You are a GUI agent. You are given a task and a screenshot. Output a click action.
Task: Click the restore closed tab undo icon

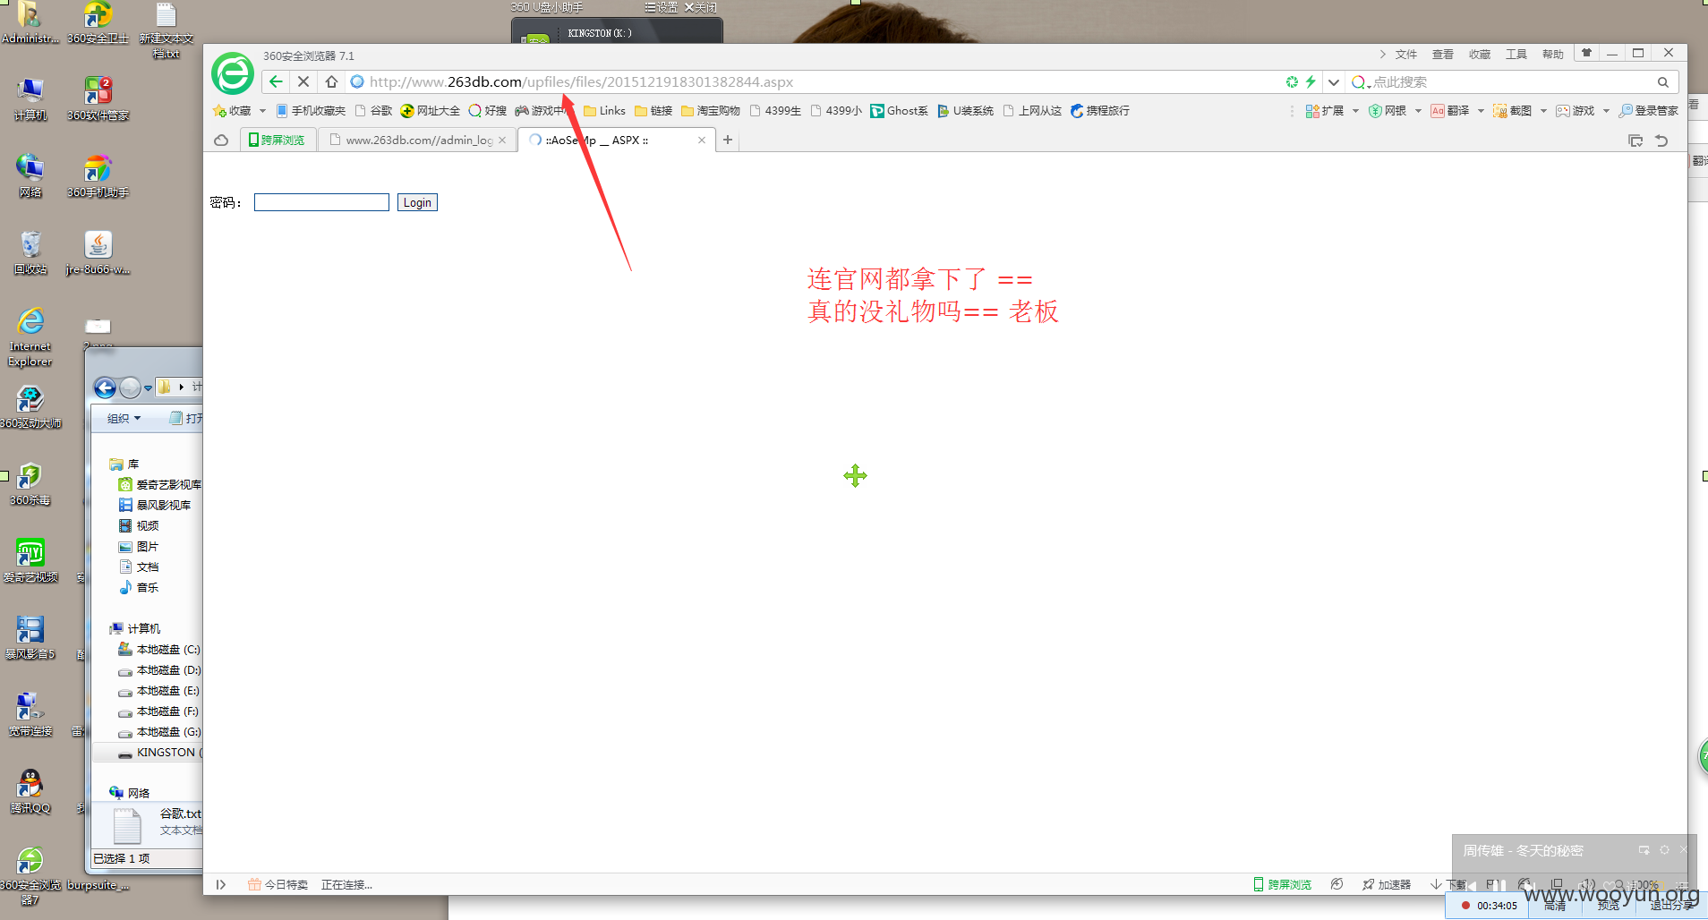coord(1662,141)
